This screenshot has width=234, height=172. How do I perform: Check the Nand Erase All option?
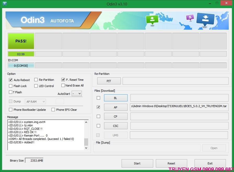click(x=63, y=85)
